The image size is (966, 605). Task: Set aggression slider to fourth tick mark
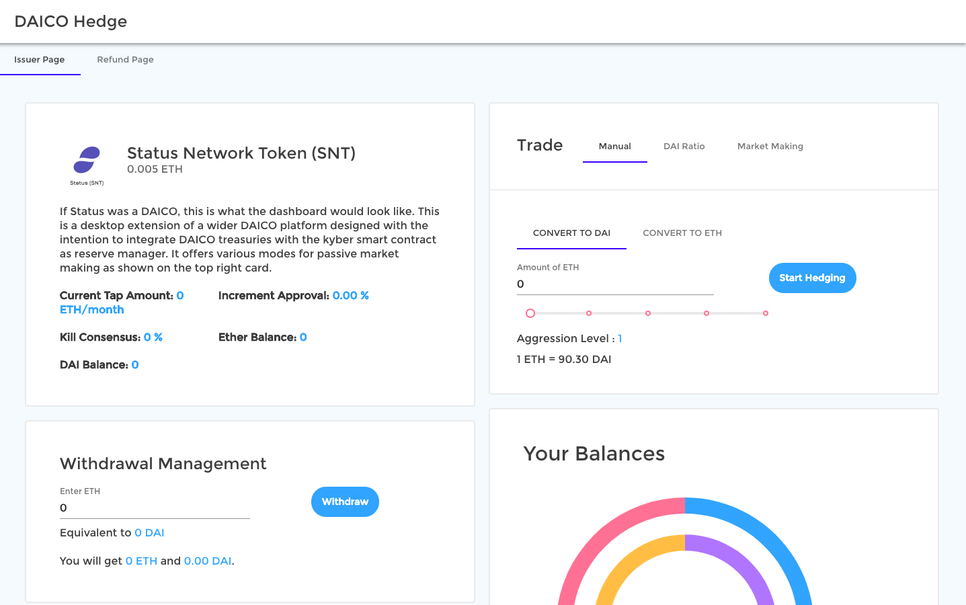[707, 313]
